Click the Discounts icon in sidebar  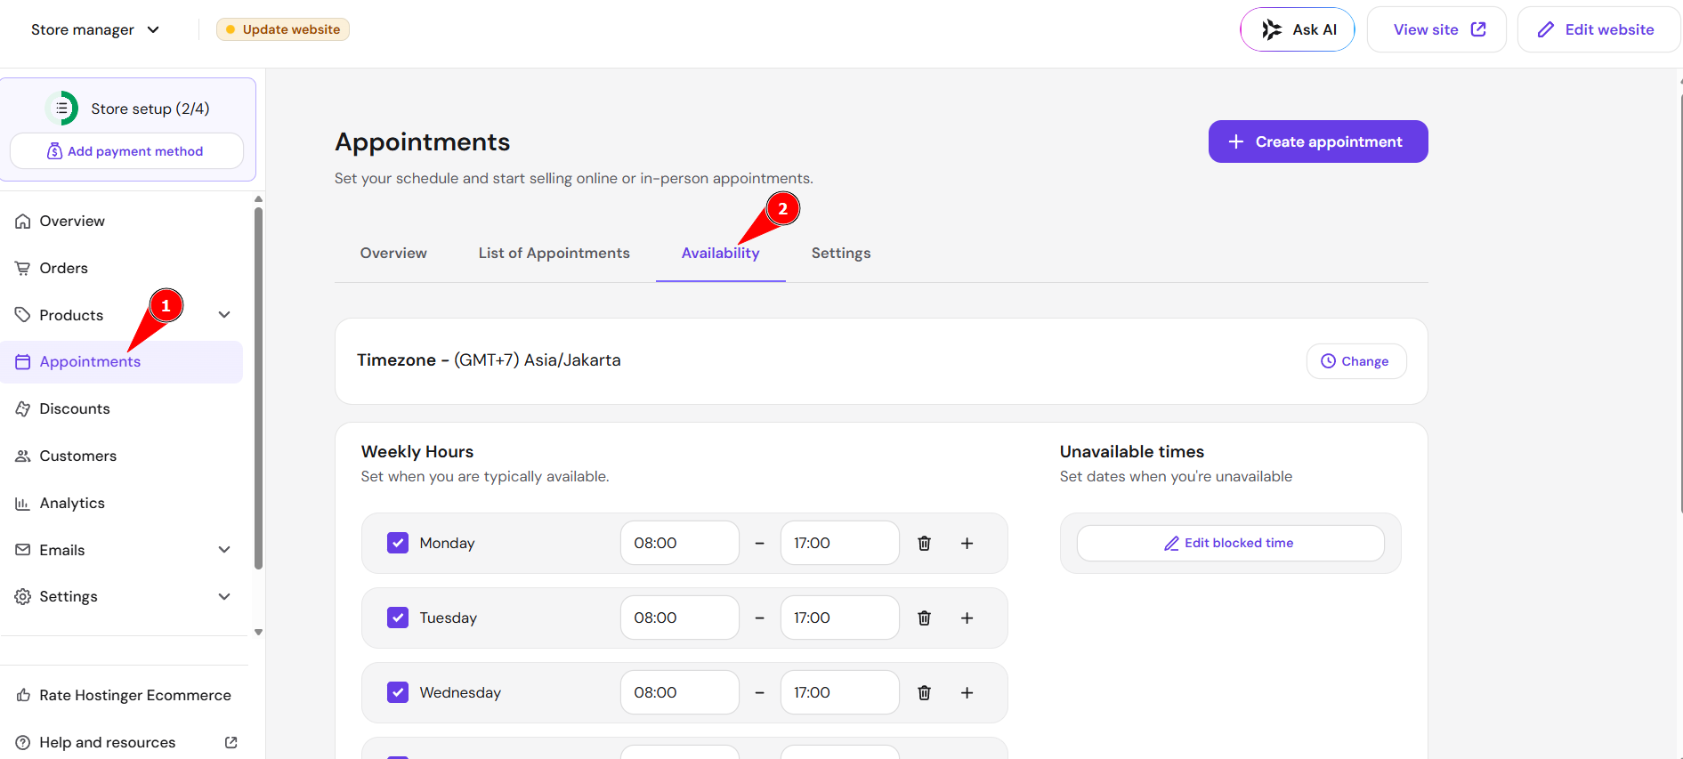click(23, 409)
